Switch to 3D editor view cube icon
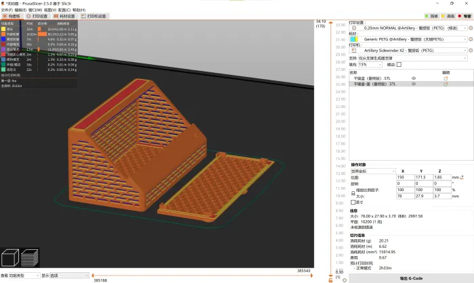The height and width of the screenshot is (283, 474). pyautogui.click(x=10, y=258)
